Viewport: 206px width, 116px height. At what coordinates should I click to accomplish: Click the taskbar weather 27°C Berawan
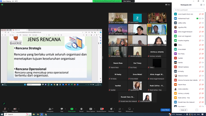(176, 114)
